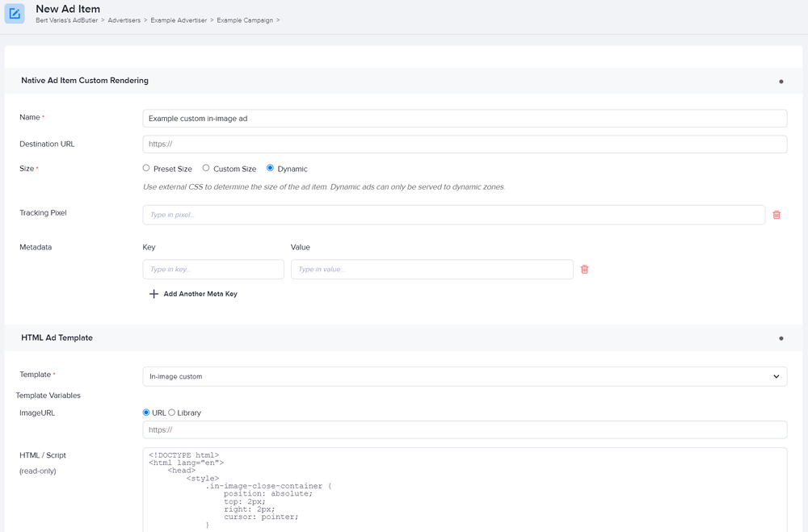Open the Advertisers breadcrumb link
808x532 pixels.
click(124, 20)
